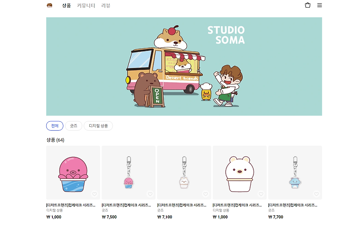Filter products by 굿즈
Viewport: 358px width, 230px height.
(74, 125)
